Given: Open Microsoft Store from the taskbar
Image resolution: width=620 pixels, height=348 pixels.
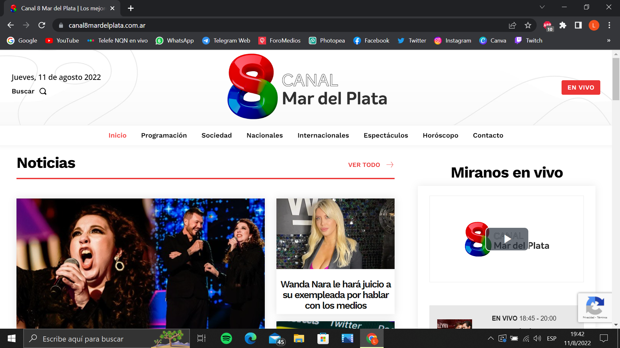Looking at the screenshot, I should (323, 338).
